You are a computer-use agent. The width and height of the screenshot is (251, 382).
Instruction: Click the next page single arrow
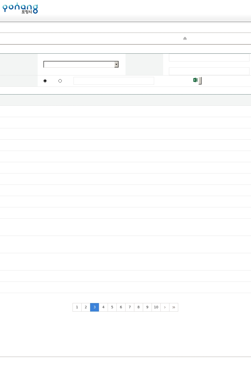pyautogui.click(x=165, y=307)
